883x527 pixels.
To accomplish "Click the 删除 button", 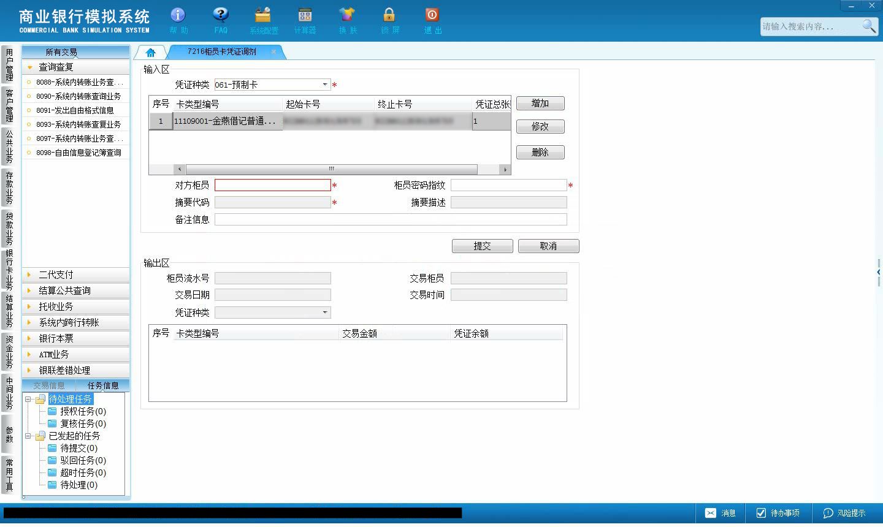I will coord(540,153).
